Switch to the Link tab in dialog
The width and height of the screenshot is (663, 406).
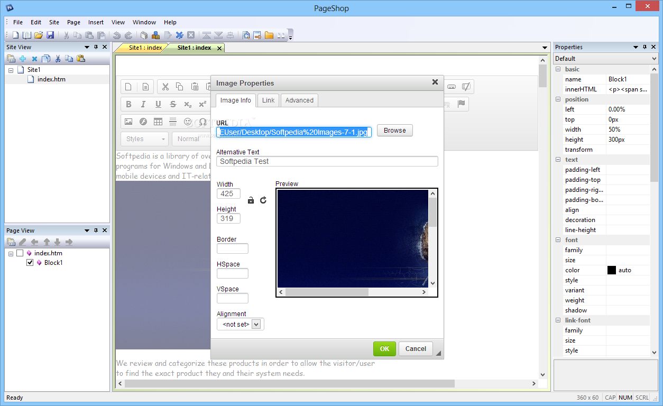pos(269,100)
